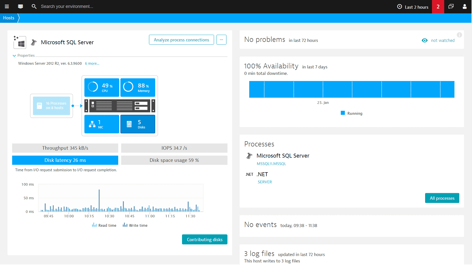Open the hamburger navigation menu

click(x=7, y=6)
